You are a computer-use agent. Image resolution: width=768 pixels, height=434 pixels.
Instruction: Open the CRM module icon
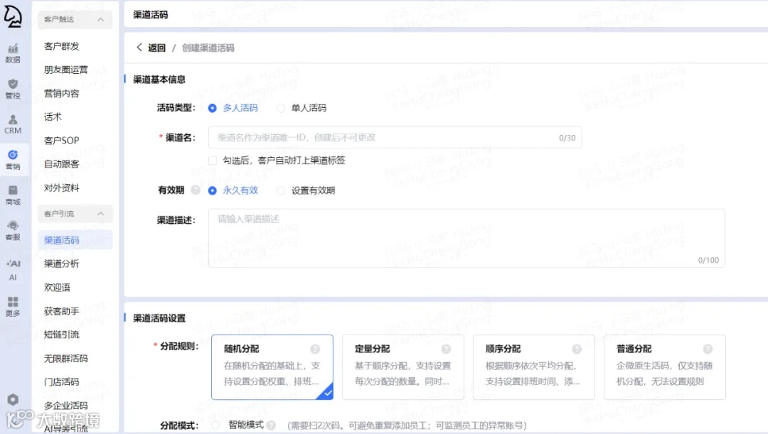tap(13, 124)
